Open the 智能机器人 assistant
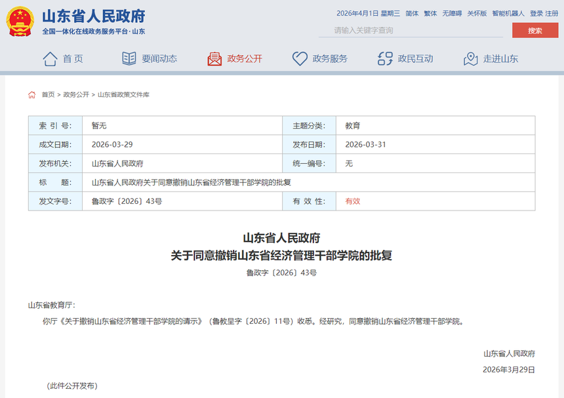564x398 pixels. click(x=508, y=13)
